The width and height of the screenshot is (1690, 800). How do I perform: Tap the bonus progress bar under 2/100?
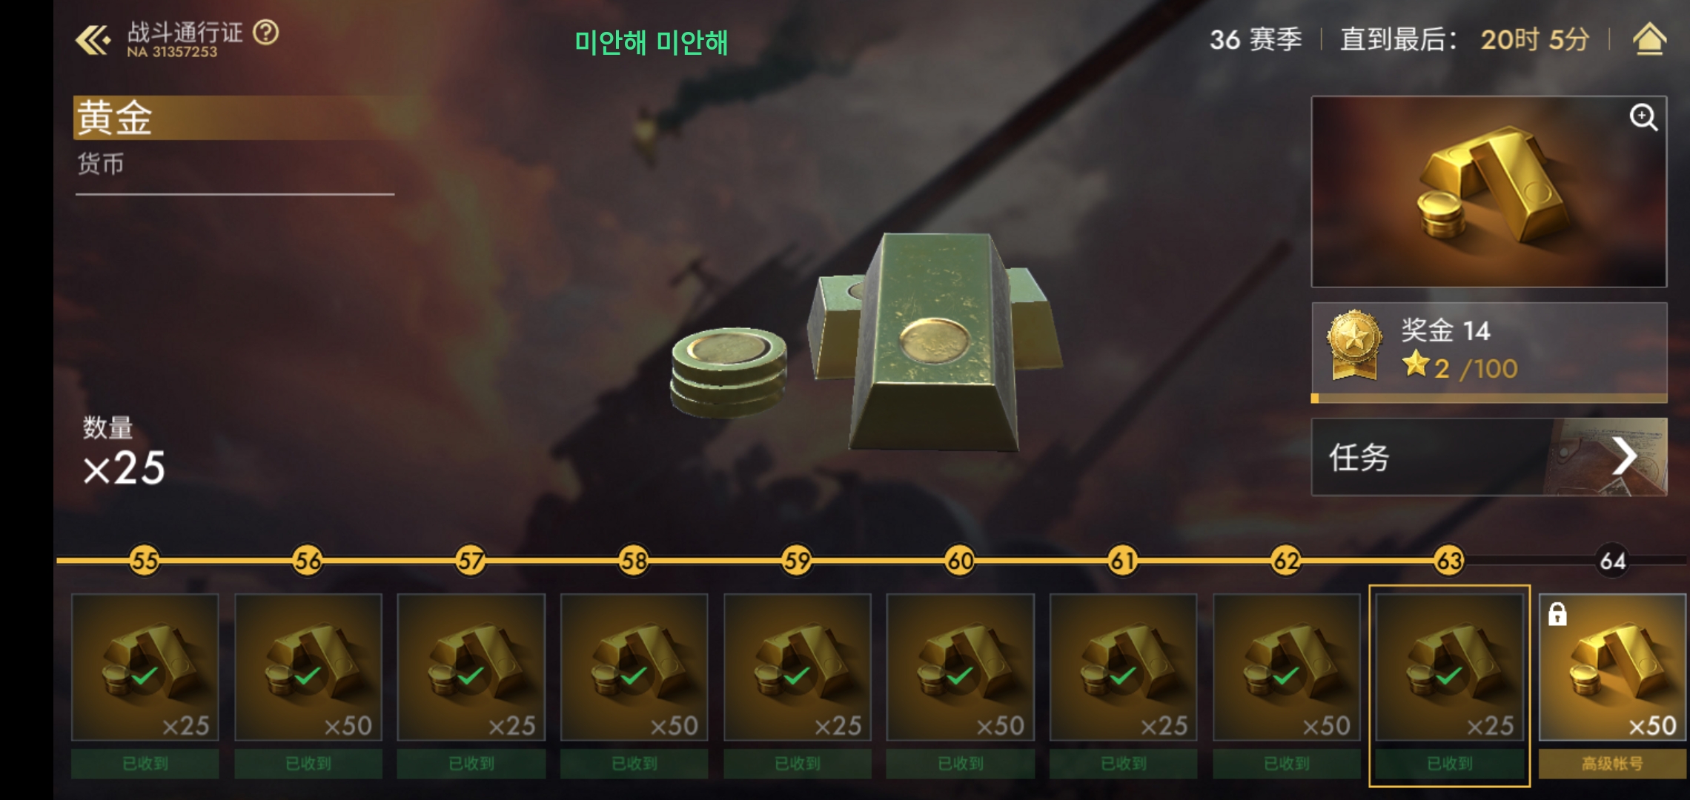click(1489, 399)
